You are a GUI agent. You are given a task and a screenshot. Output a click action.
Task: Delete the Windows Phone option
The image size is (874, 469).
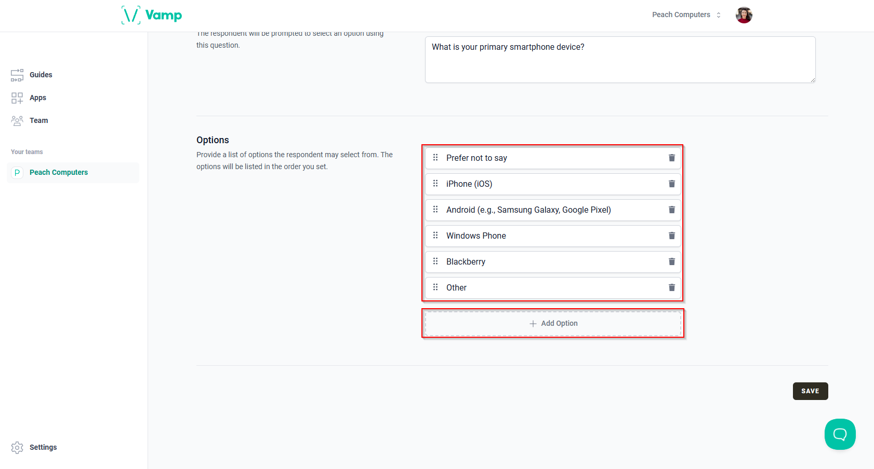(x=671, y=236)
